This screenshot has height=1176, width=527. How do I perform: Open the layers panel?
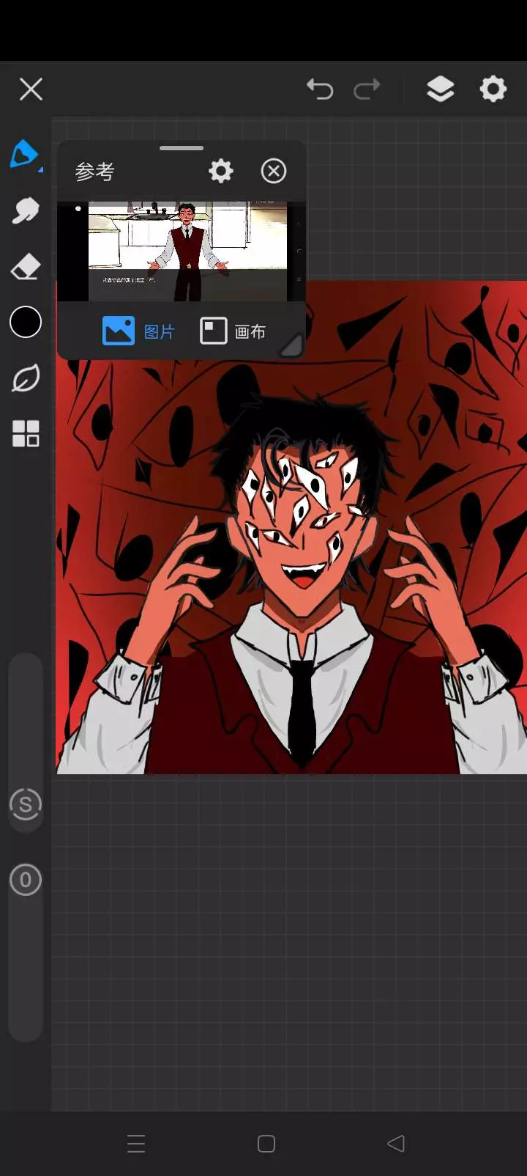point(441,89)
